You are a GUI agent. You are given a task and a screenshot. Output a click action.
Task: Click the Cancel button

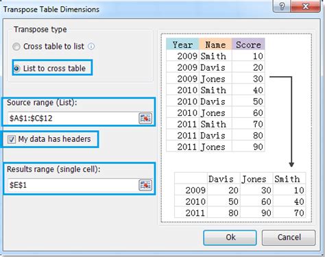pyautogui.click(x=289, y=238)
